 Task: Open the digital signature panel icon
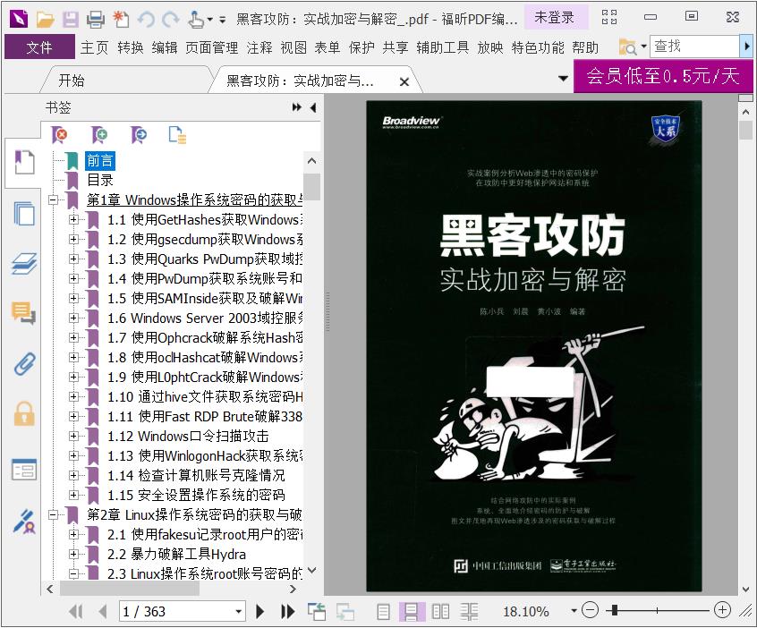click(x=24, y=522)
